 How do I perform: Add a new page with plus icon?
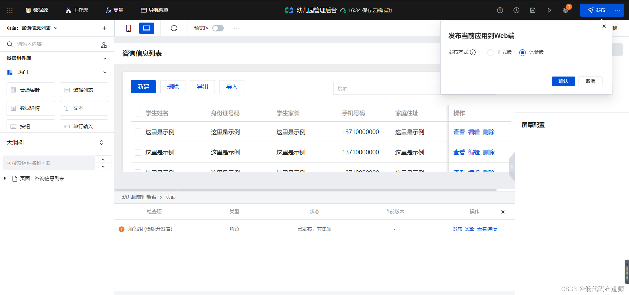(x=105, y=28)
